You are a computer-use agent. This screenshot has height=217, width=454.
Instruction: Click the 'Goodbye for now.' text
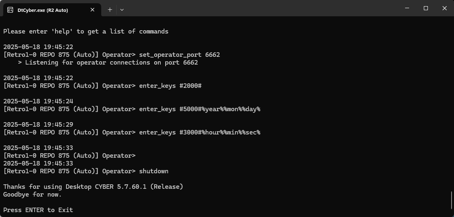coord(32,195)
